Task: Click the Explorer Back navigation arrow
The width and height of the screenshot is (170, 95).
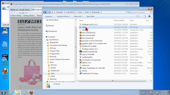Action: click(45, 12)
